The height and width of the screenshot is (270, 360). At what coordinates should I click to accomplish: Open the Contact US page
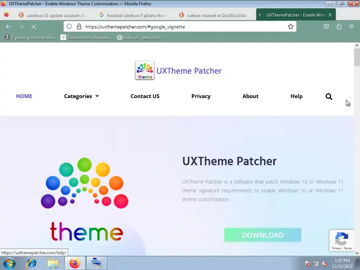click(x=145, y=96)
